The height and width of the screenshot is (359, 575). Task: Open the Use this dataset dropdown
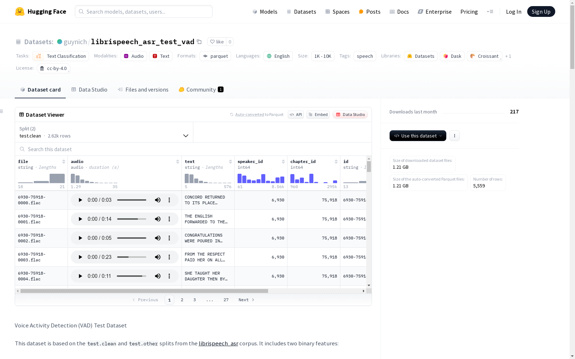[418, 136]
